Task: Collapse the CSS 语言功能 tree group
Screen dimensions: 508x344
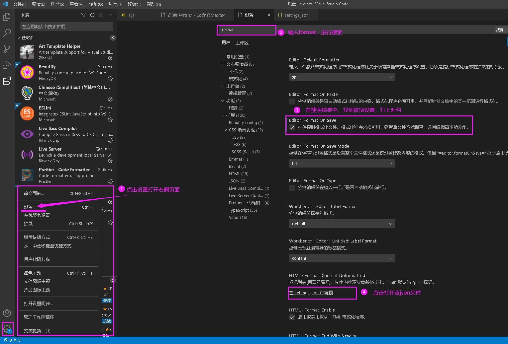Action: tap(225, 130)
